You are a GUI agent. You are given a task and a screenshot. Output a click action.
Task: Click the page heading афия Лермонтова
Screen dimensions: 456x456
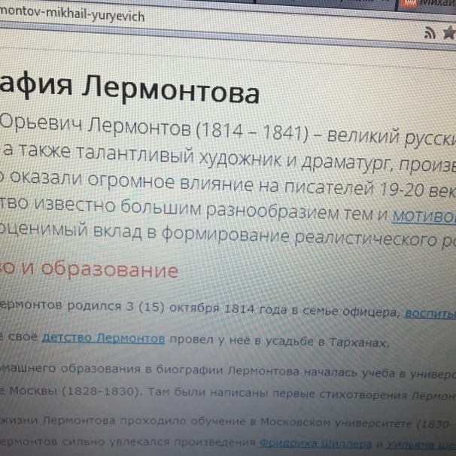pyautogui.click(x=129, y=90)
